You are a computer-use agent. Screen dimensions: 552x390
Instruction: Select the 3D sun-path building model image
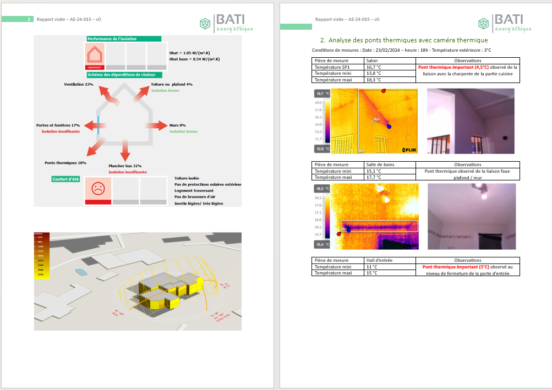pyautogui.click(x=138, y=281)
